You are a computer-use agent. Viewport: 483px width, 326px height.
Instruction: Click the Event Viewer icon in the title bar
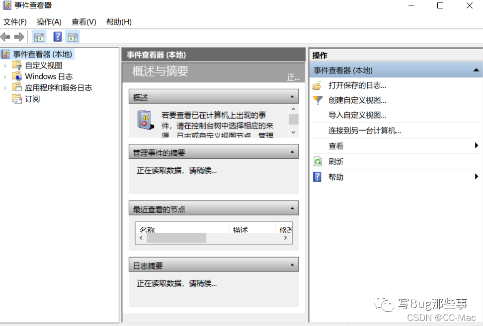coord(7,5)
